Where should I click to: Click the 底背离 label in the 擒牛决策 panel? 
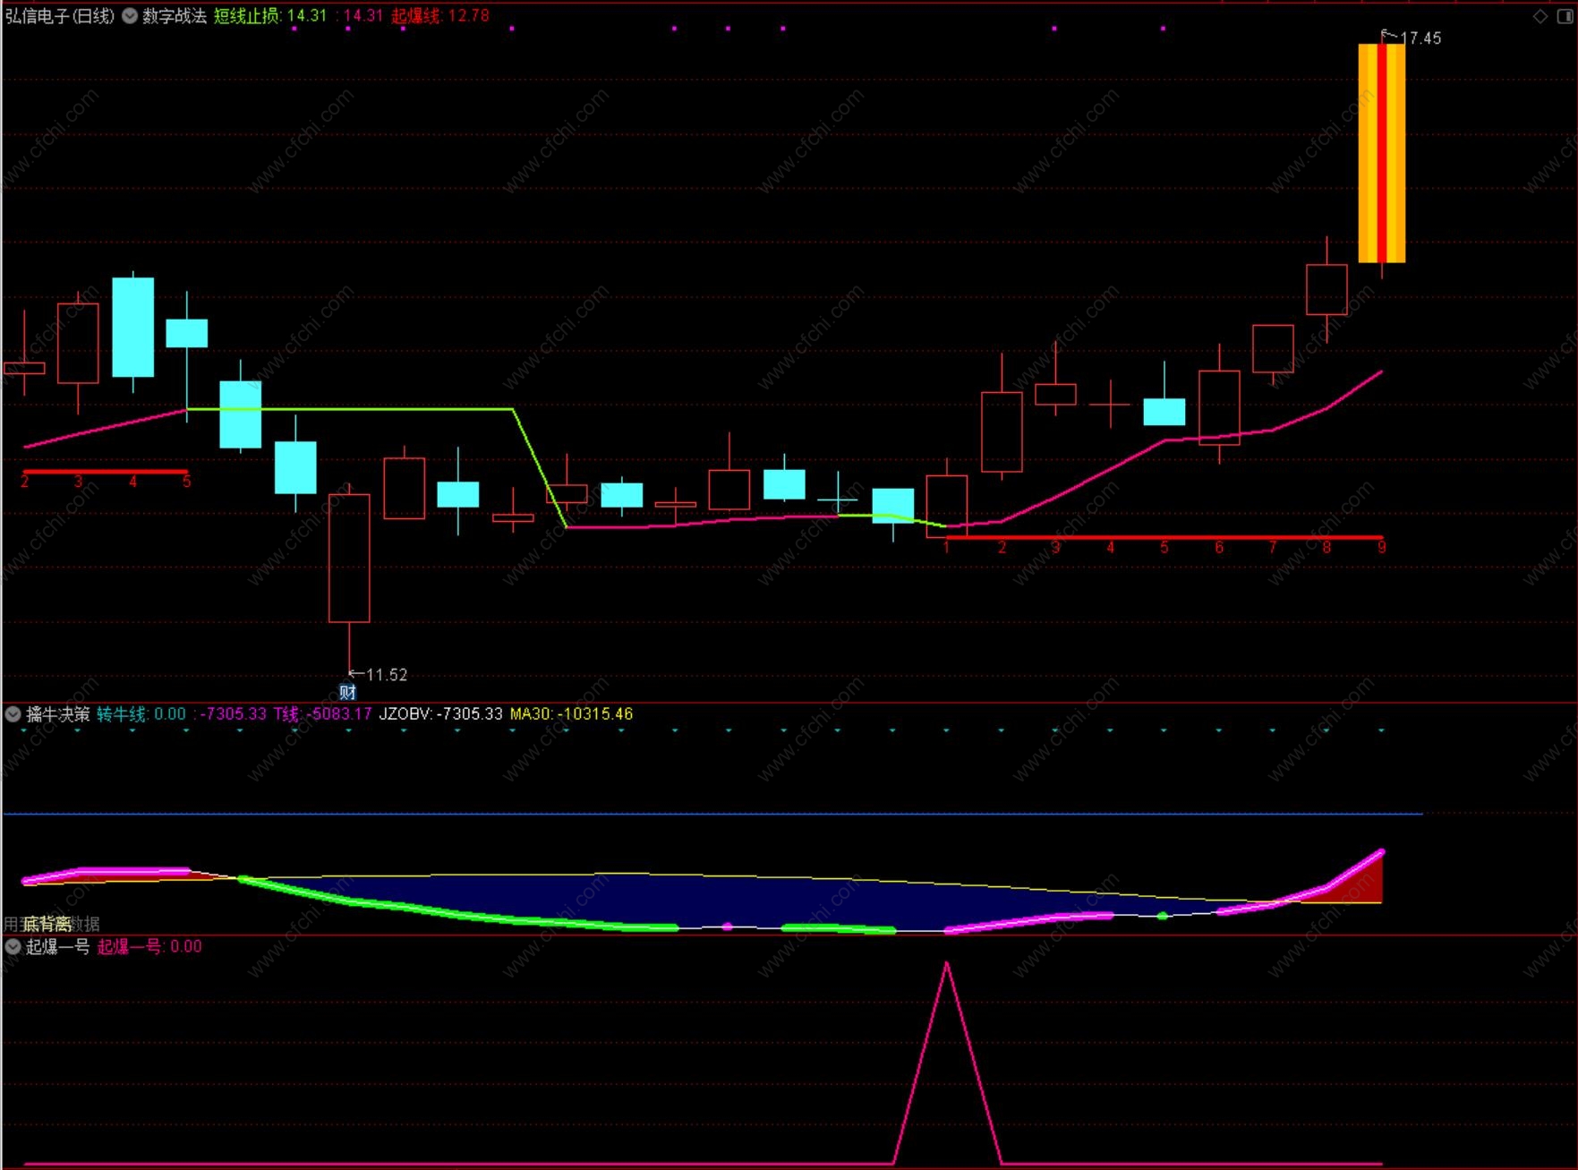(x=47, y=924)
